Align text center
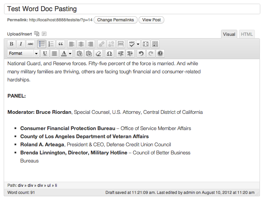The image size is (266, 201). 81,44
